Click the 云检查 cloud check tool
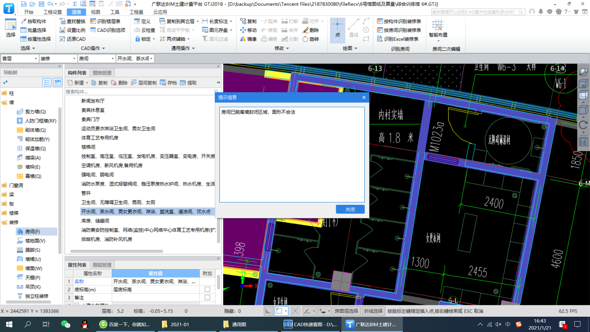Screen dimensions: 590x332 click(x=145, y=30)
